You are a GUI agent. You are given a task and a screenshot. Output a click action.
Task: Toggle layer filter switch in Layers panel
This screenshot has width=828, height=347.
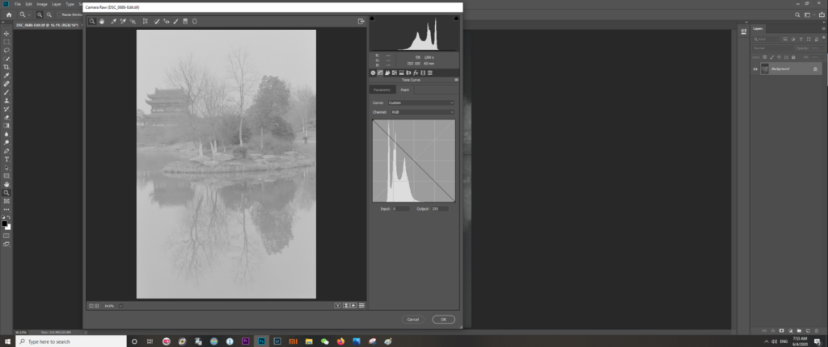click(x=824, y=39)
